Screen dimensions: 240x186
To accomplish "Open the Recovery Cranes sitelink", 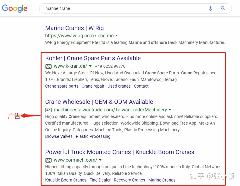I will click(x=129, y=180).
